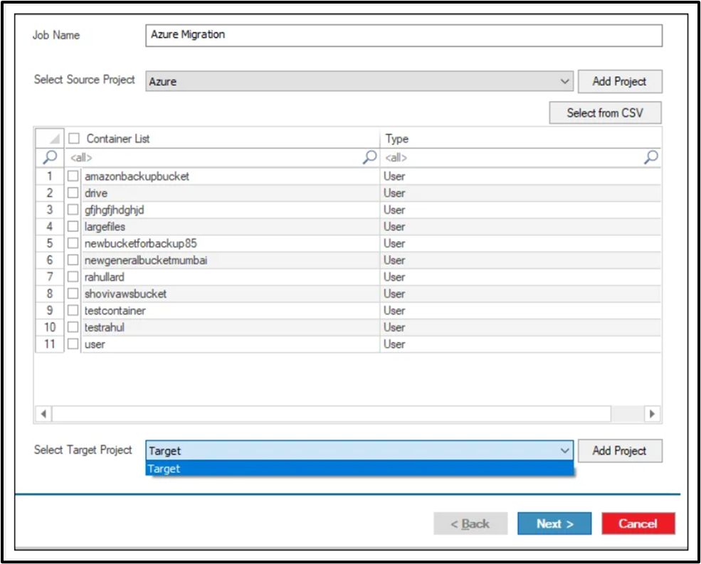Check newbucketforbackup85 container

[x=73, y=243]
